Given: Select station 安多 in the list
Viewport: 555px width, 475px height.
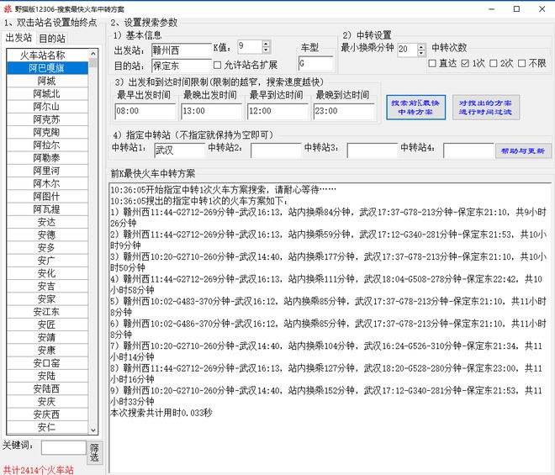Looking at the screenshot, I should 47,247.
